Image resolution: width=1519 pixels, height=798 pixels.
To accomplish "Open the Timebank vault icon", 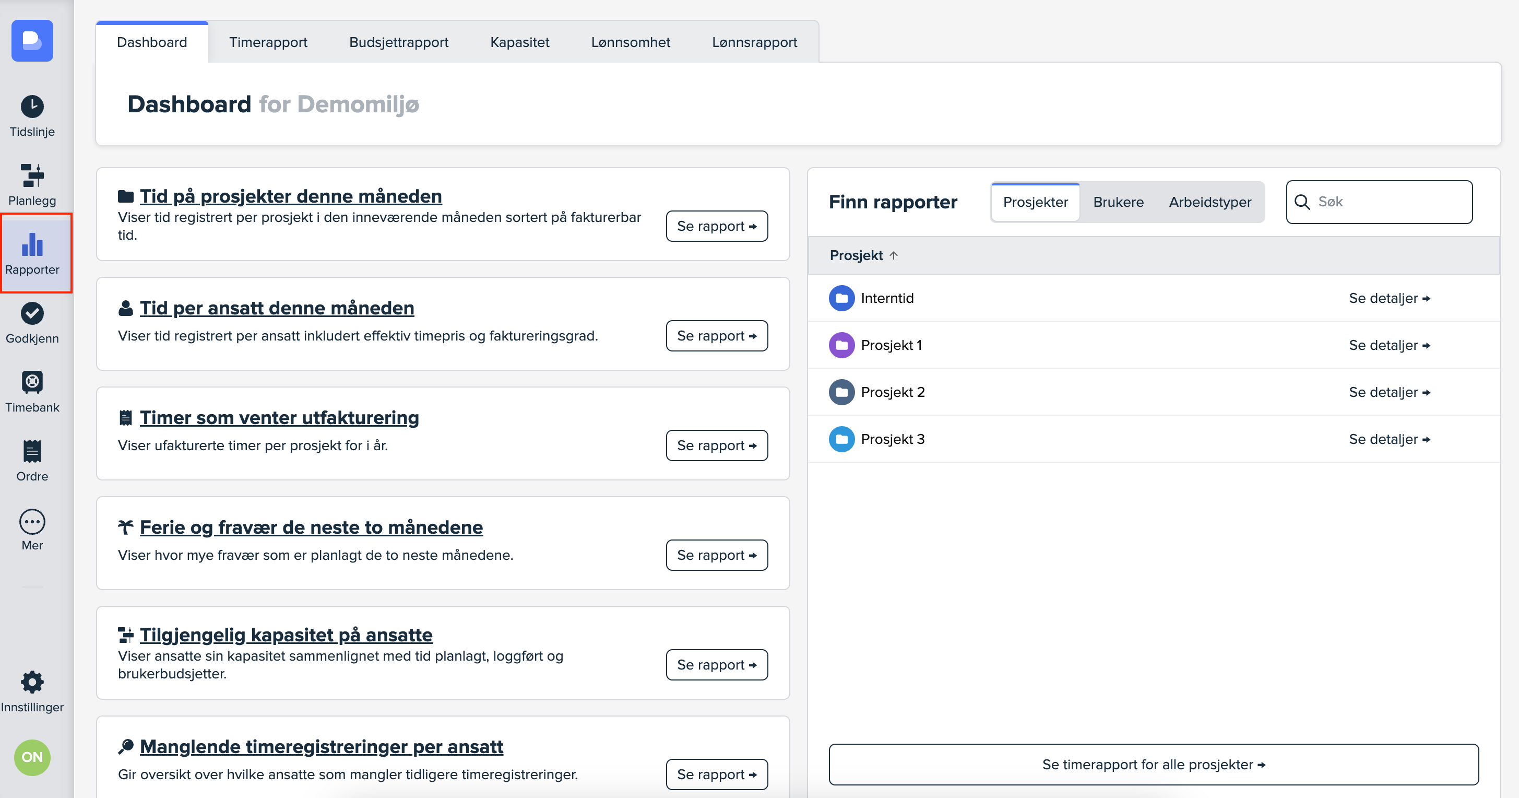I will click(x=32, y=382).
